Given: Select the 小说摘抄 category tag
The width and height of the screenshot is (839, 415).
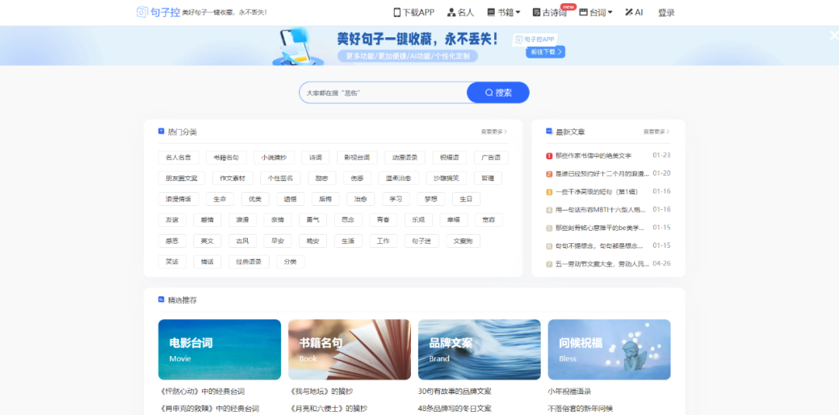Looking at the screenshot, I should (274, 158).
